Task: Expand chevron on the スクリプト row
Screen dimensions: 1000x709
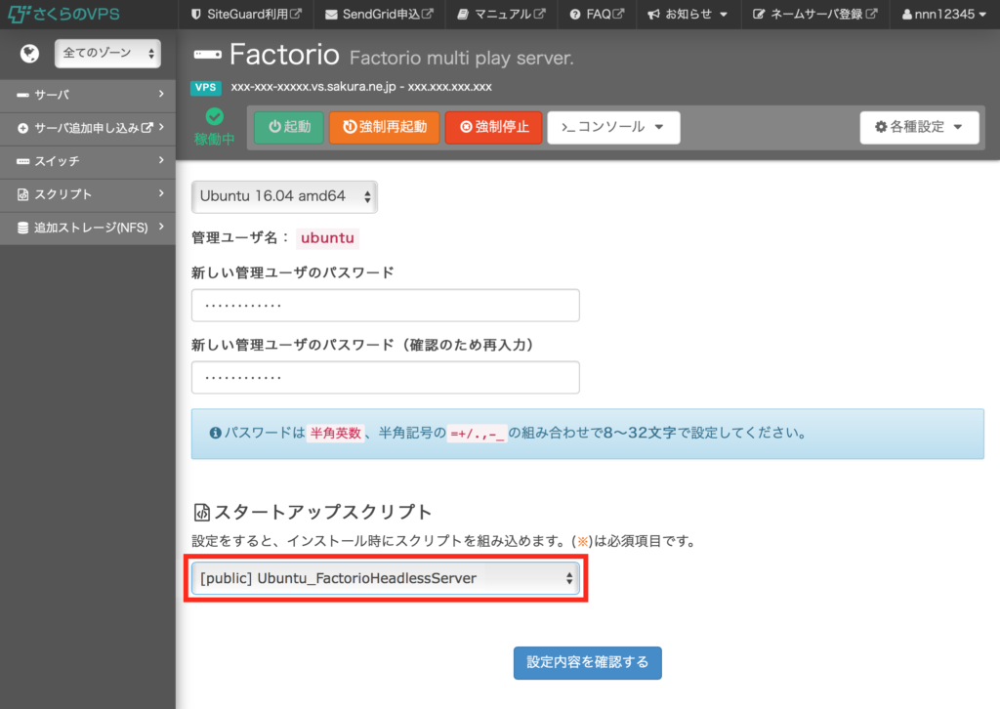Action: tap(161, 193)
